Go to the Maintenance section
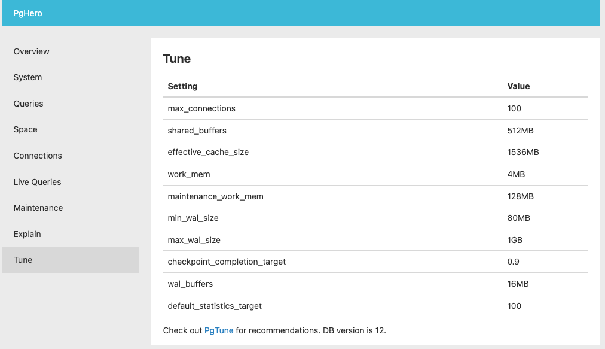605x349 pixels. [x=38, y=208]
